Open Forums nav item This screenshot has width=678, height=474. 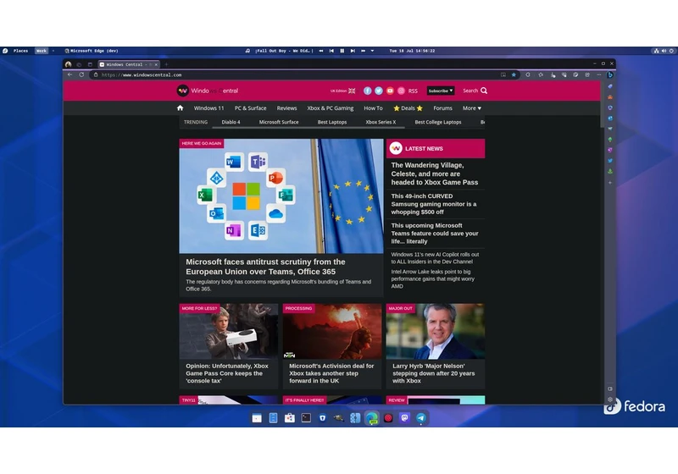(x=442, y=108)
